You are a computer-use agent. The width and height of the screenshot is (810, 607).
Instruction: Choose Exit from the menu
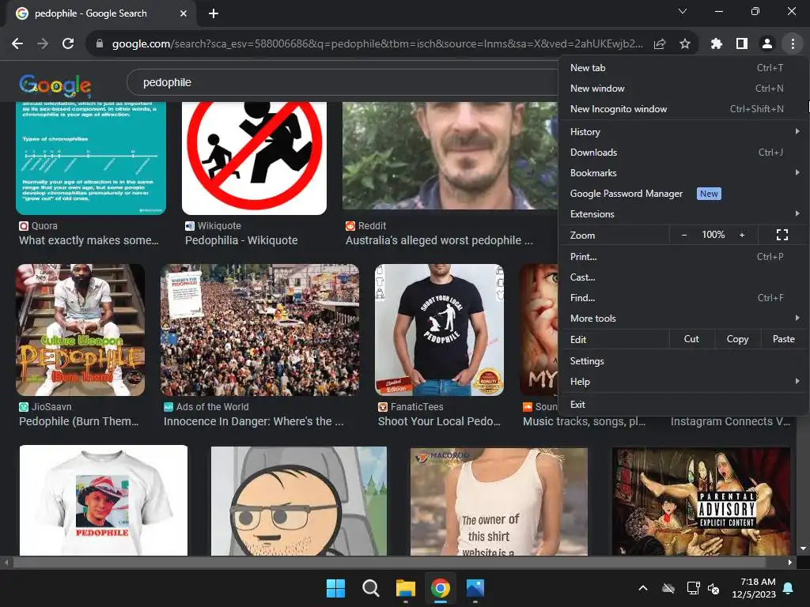tap(683, 404)
